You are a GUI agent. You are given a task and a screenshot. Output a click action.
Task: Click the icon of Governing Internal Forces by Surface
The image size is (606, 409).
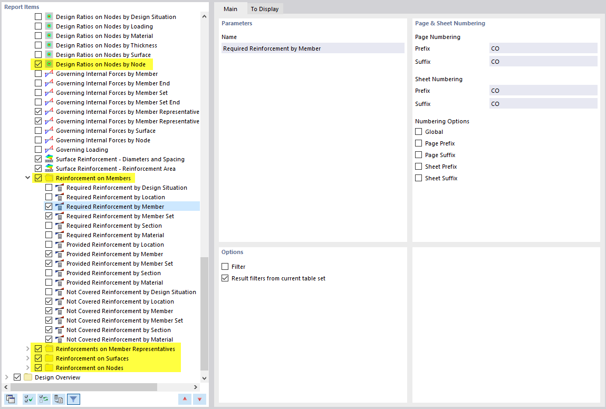coord(49,131)
